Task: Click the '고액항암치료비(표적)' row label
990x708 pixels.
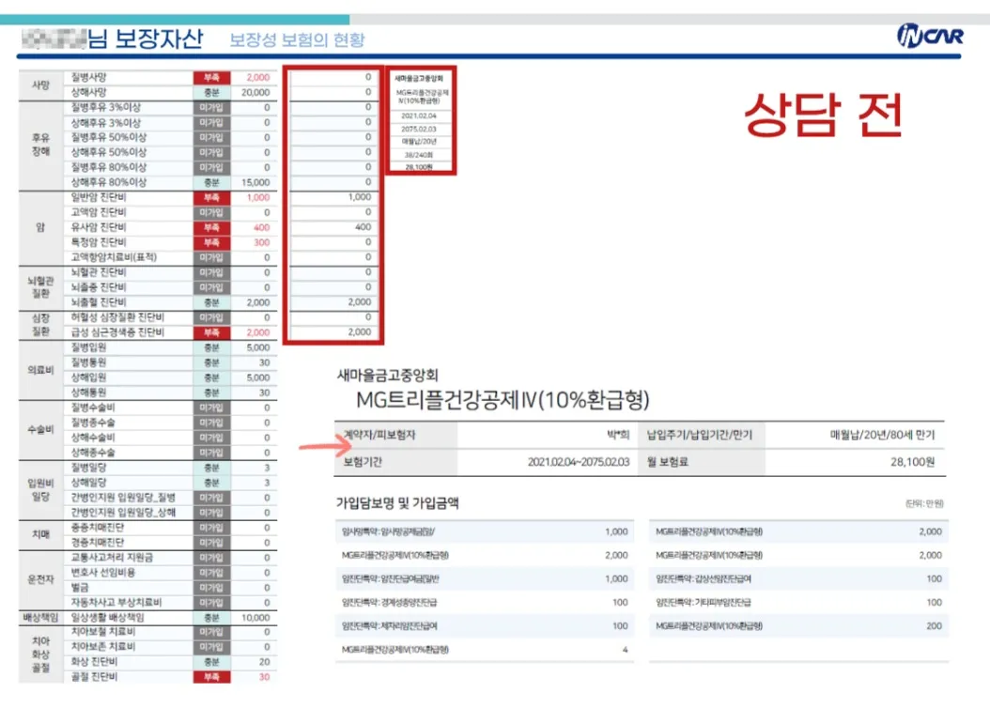Action: pyautogui.click(x=114, y=257)
